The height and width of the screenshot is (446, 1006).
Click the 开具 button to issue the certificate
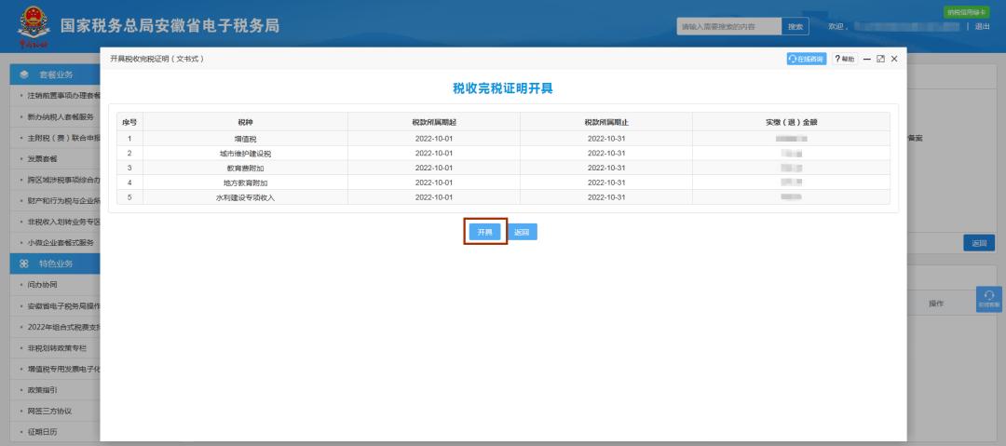(x=484, y=232)
